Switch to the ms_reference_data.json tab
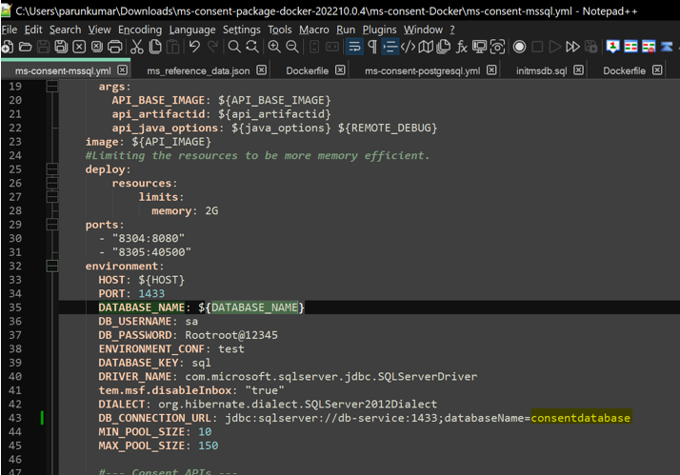Screen dimensions: 680x475 coord(199,70)
